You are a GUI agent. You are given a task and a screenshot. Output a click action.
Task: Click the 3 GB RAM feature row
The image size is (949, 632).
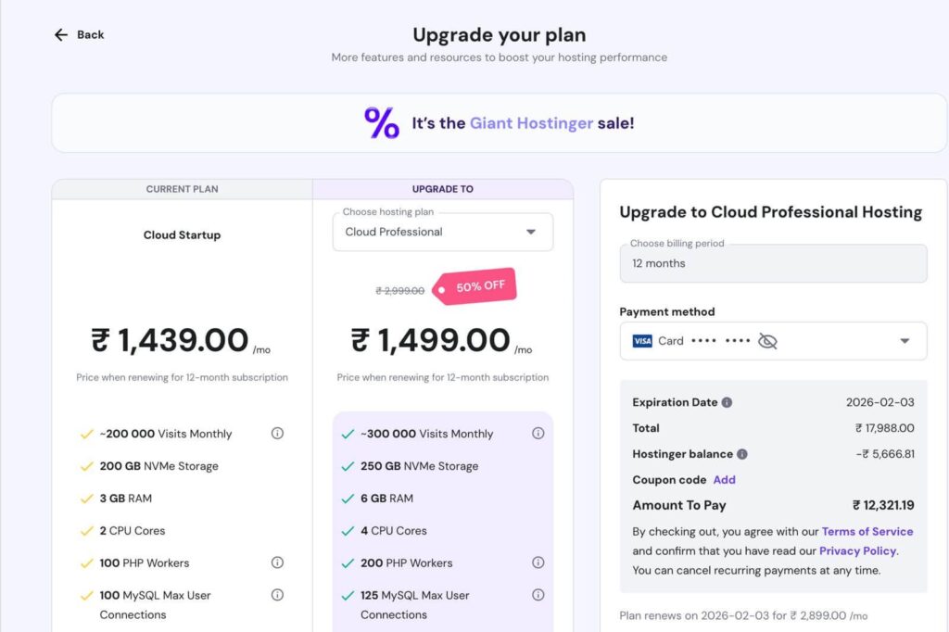[126, 499]
